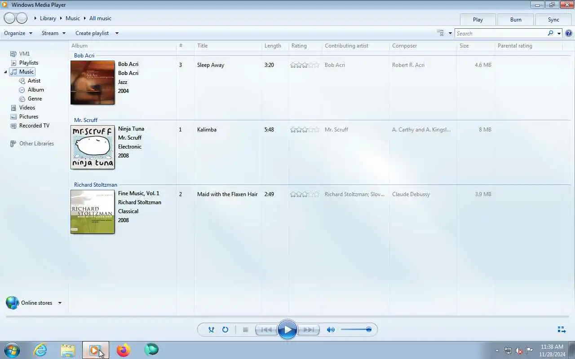Turn shuffle on in playback controls
Screen dimensions: 575x359
pos(211,330)
